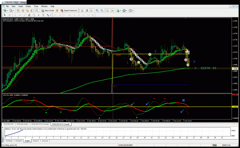Open the tester Graph tab
Viewport: 240px width, 148px height.
pyautogui.click(x=27, y=141)
